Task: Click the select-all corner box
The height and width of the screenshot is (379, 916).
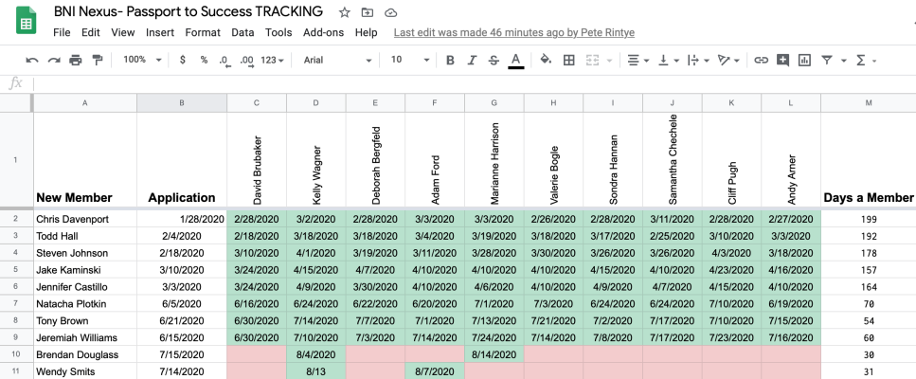Action: tap(16, 102)
